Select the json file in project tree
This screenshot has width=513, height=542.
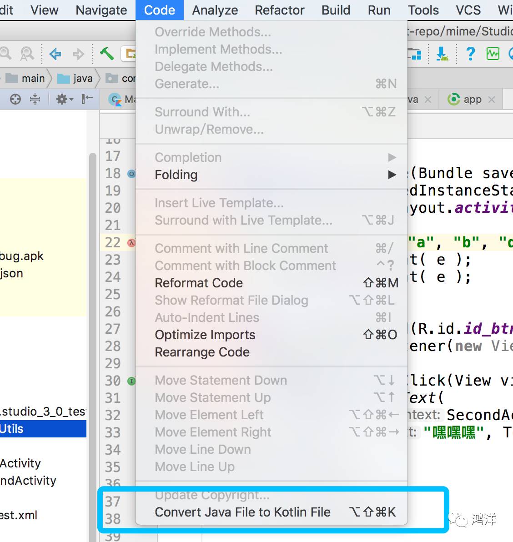click(x=11, y=273)
